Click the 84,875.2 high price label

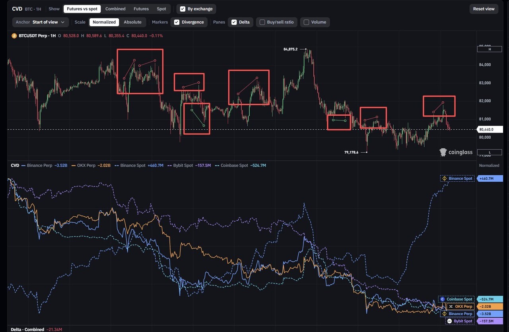click(x=290, y=49)
